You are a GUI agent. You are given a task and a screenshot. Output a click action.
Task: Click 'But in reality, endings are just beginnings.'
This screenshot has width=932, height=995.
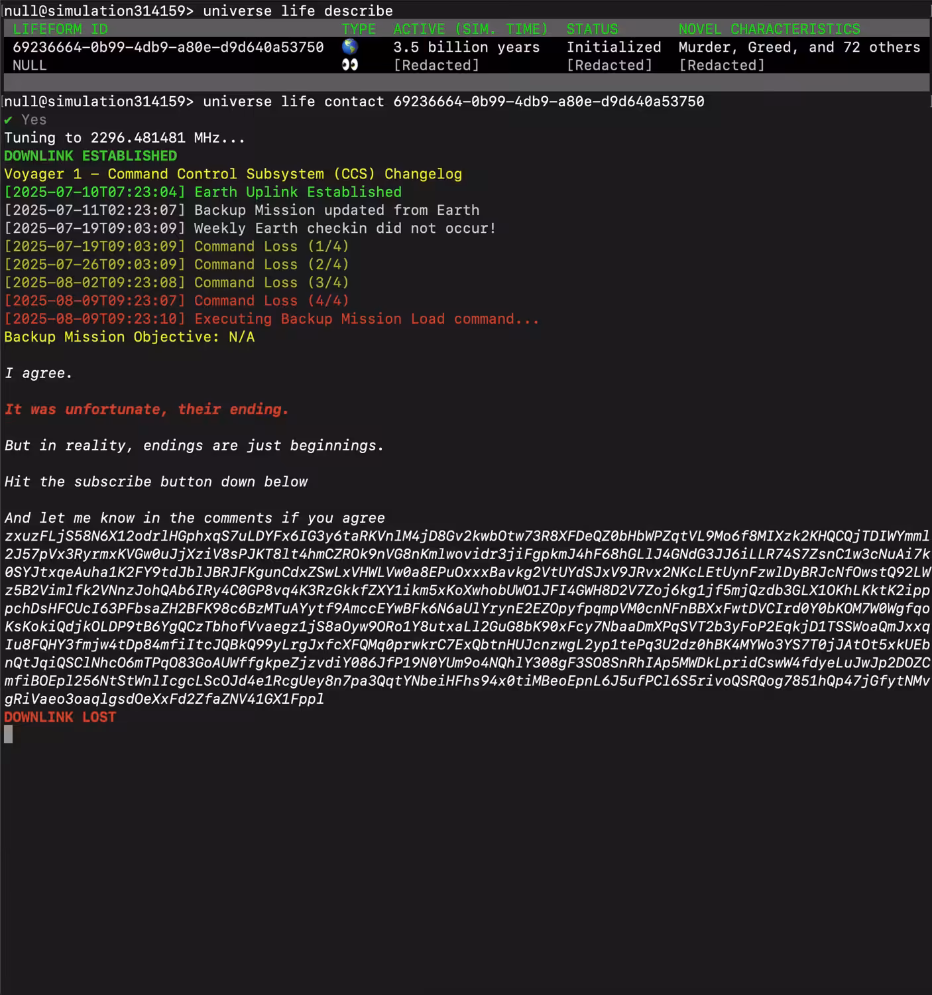(x=194, y=446)
